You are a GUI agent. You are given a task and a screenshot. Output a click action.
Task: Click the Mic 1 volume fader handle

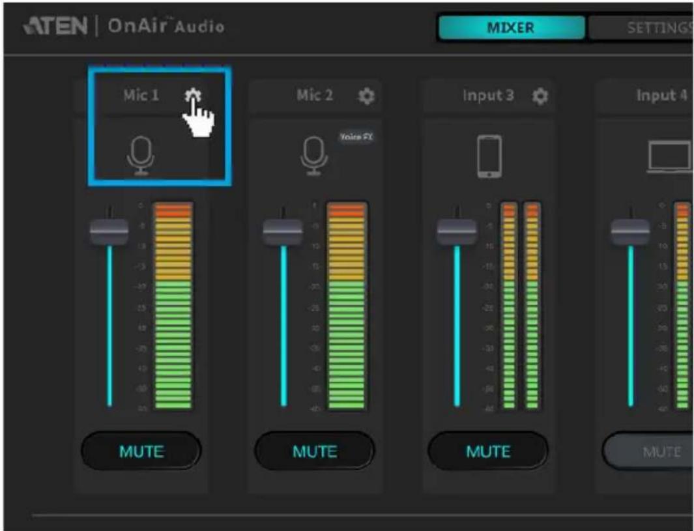[x=109, y=231]
